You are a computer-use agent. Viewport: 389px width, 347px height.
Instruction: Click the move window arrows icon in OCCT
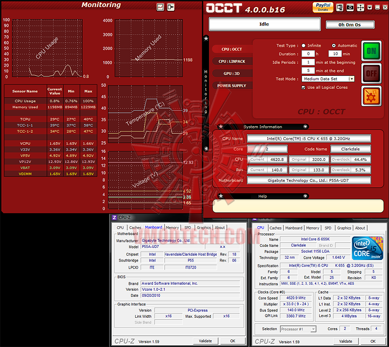tap(360, 7)
